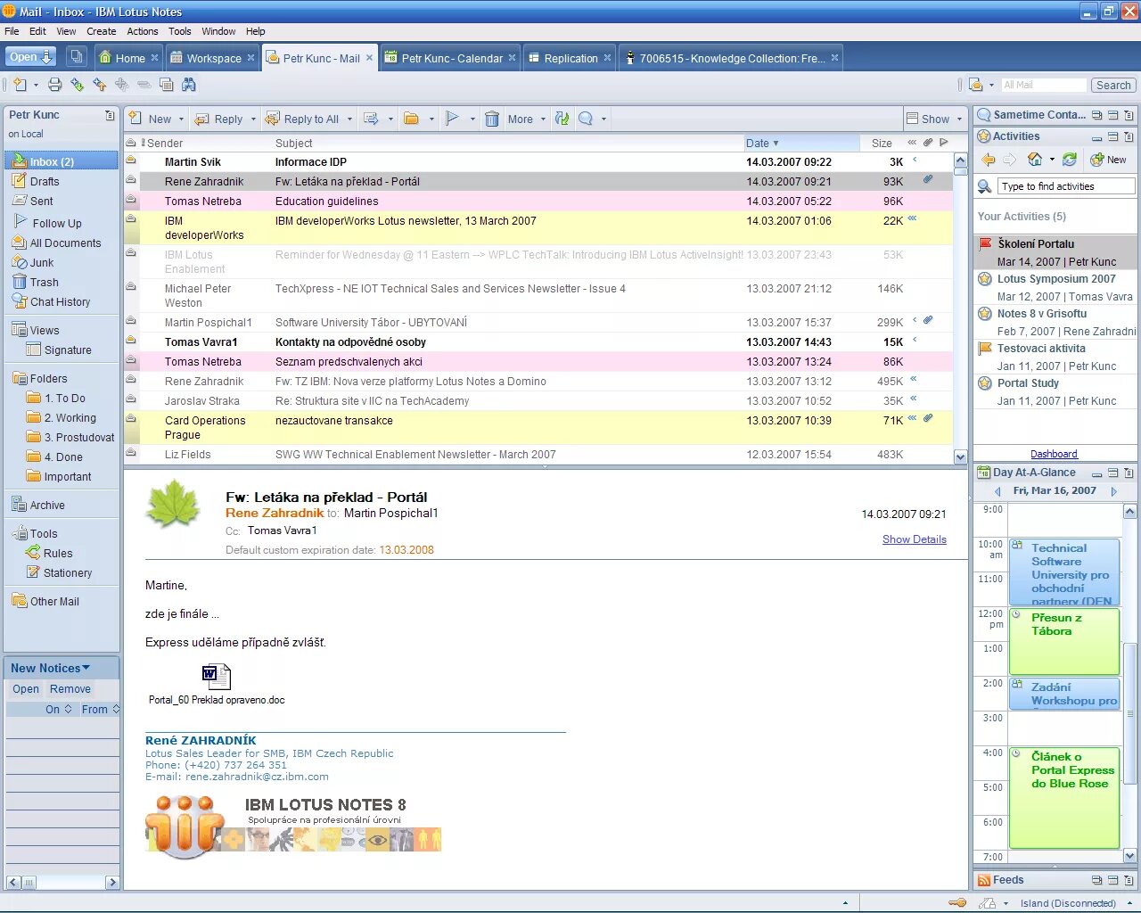Open the Trash folder in sidebar
The image size is (1141, 913).
pyautogui.click(x=44, y=282)
